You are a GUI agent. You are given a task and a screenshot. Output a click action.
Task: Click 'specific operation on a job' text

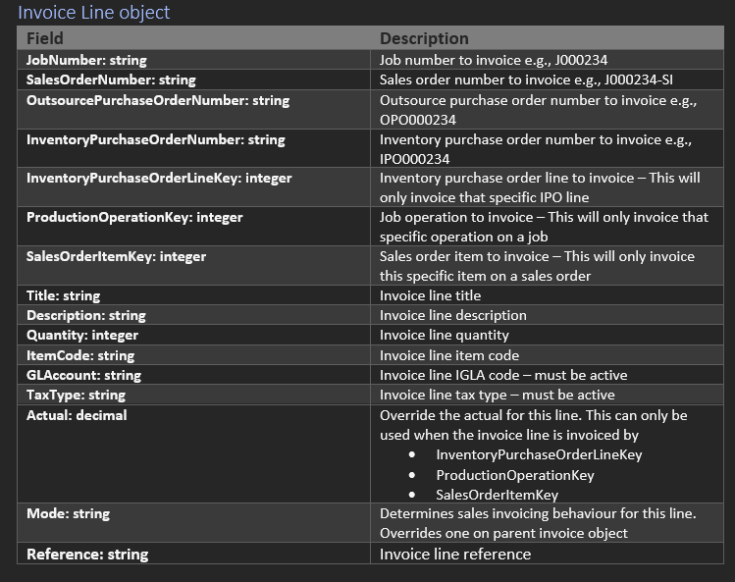point(463,237)
